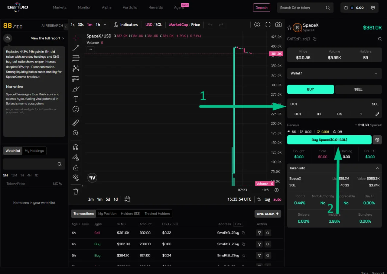Enable the ONE CLICK trading button
Viewport: 387px width, 274px height.
268,214
